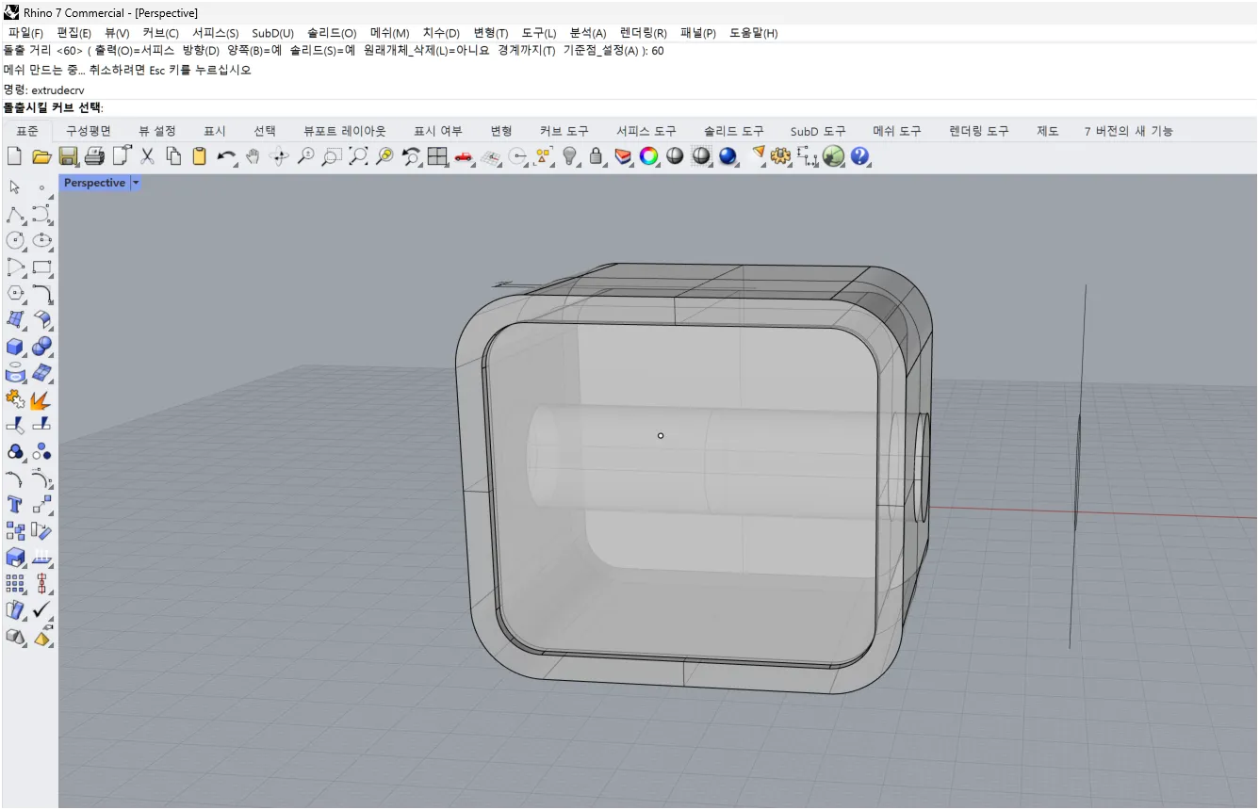Open Options with the gear icon

click(780, 156)
